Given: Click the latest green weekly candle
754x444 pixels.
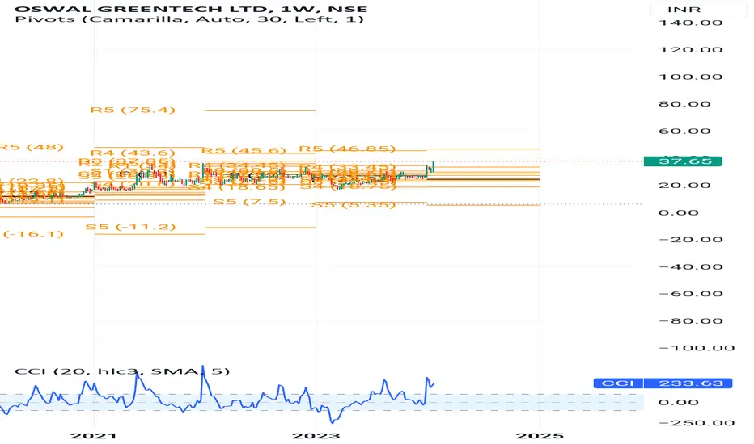Looking at the screenshot, I should coord(434,167).
